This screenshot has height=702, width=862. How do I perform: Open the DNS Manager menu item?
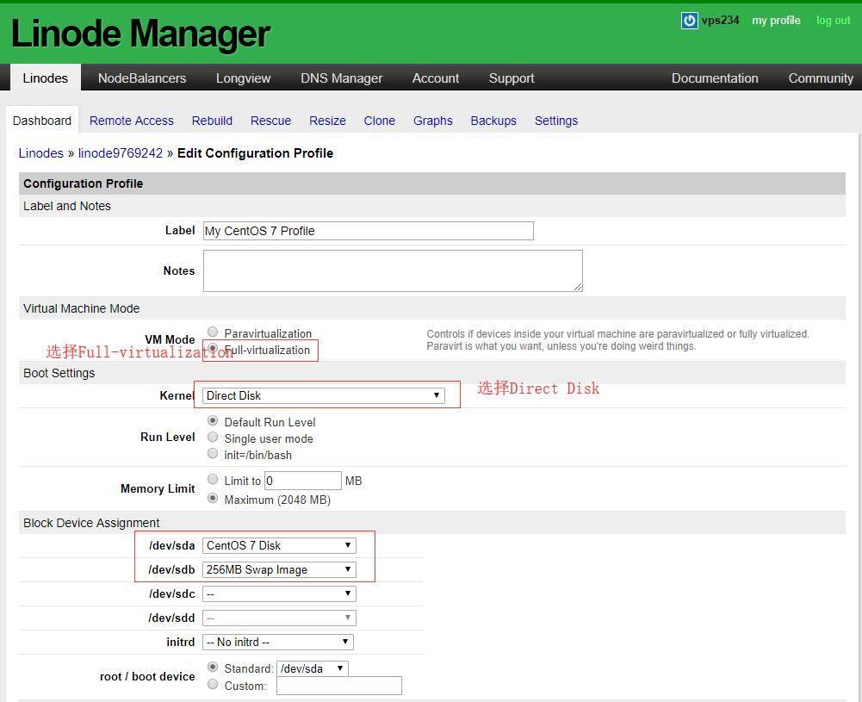pyautogui.click(x=341, y=78)
